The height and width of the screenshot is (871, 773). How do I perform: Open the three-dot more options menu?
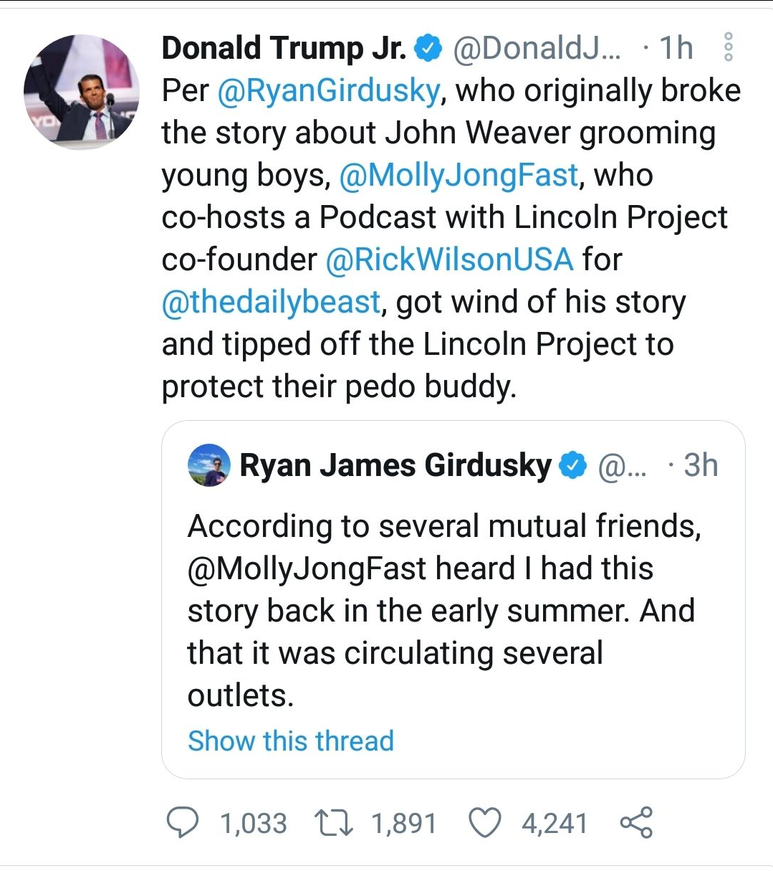pos(728,47)
